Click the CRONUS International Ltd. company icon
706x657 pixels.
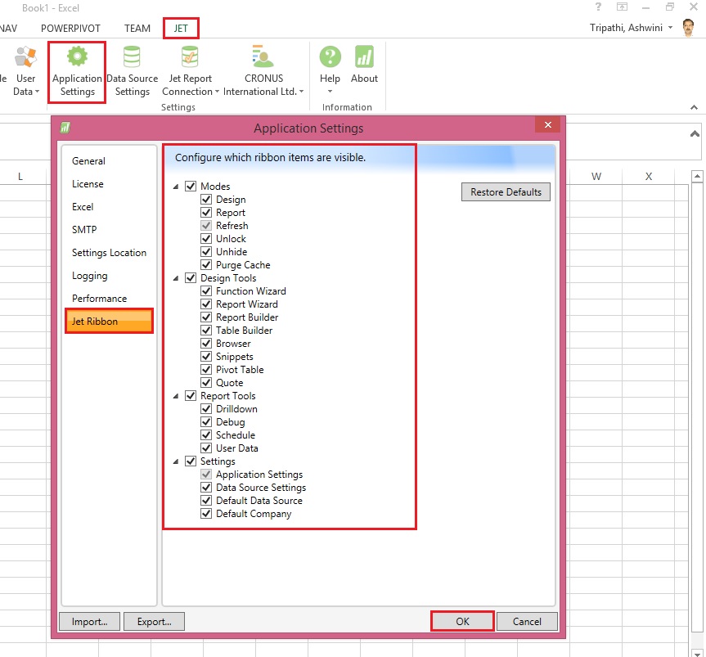pos(263,57)
